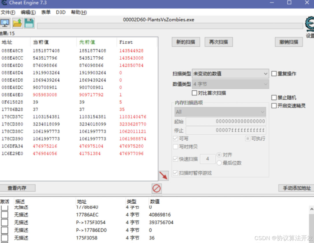Open the 帮助(H) menu
Viewport: 314px width, 243px height.
[x=79, y=12]
